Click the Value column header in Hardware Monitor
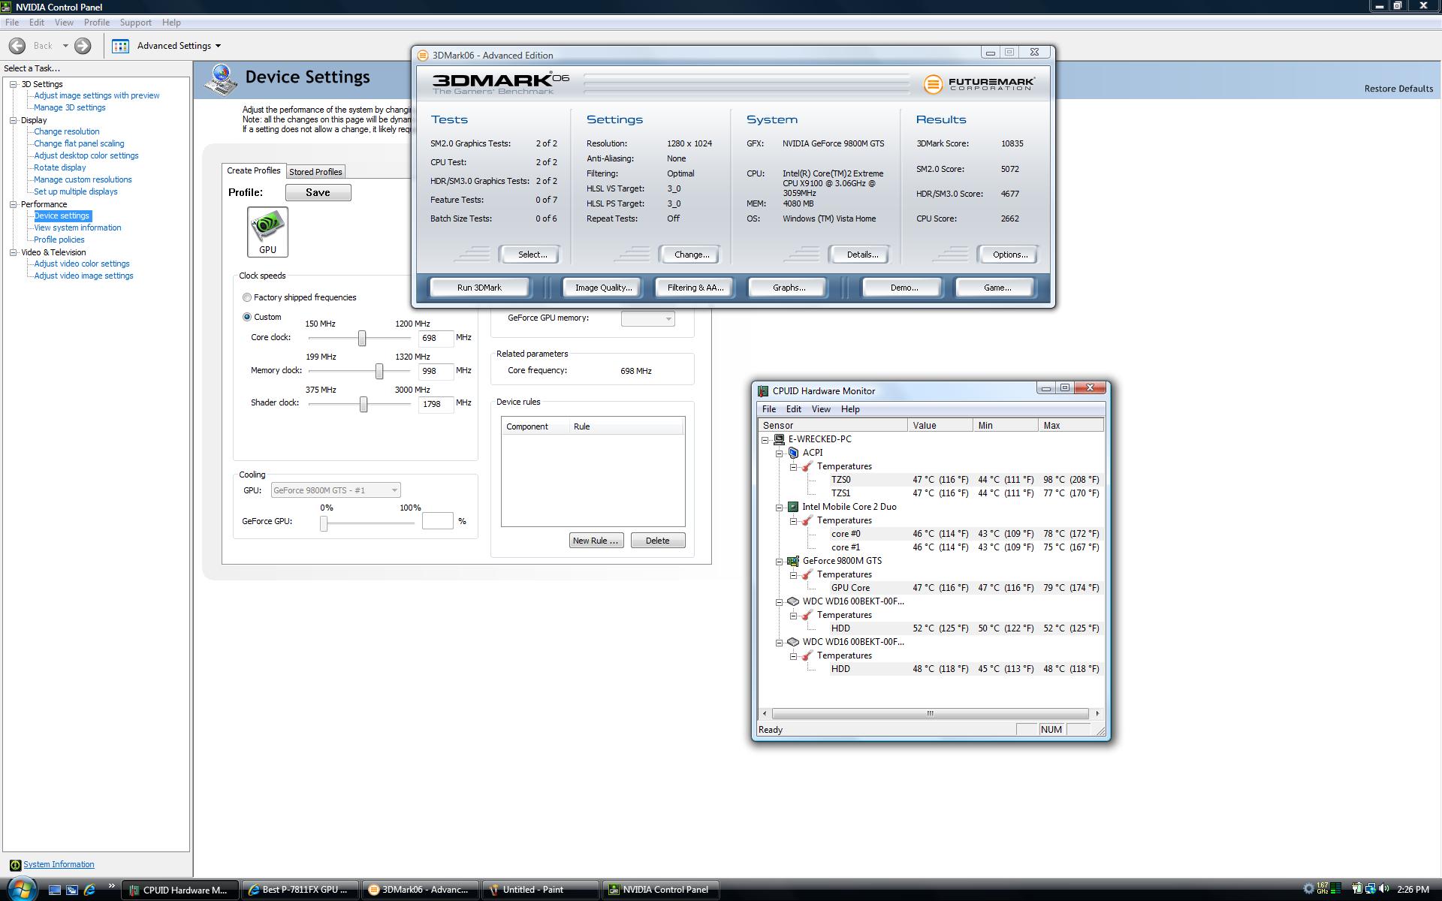 [x=940, y=426]
